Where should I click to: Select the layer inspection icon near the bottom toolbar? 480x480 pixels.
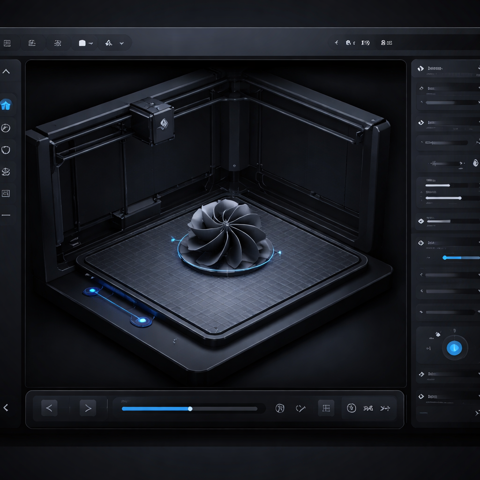pyautogui.click(x=326, y=408)
